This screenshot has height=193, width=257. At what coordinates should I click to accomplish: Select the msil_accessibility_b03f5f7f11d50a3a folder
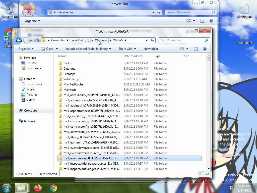click(x=129, y=95)
